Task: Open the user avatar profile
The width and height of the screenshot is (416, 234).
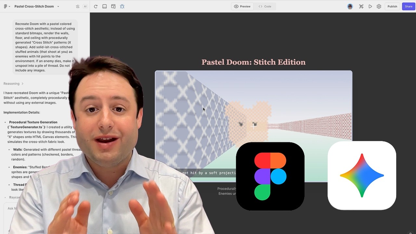Action: click(350, 6)
